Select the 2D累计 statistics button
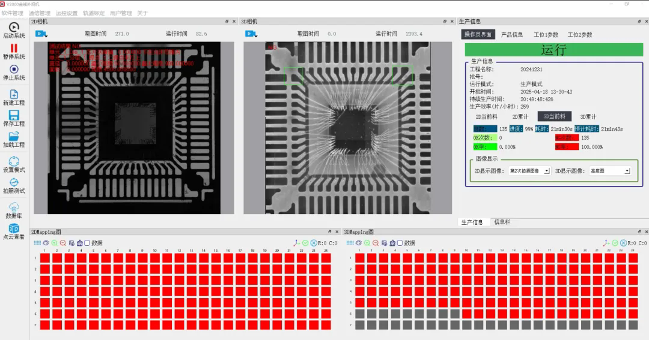The height and width of the screenshot is (340, 649). [520, 117]
